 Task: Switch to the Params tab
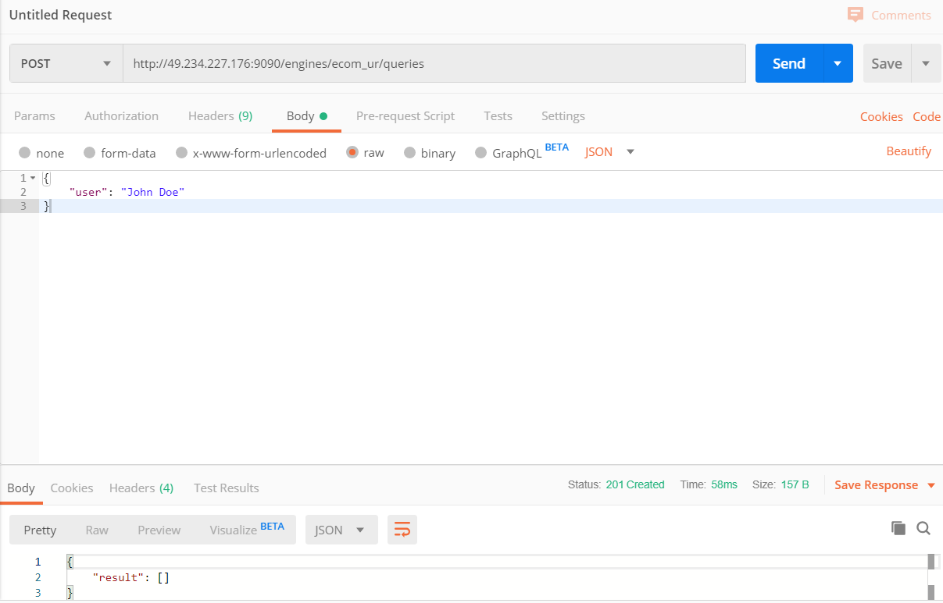click(34, 115)
